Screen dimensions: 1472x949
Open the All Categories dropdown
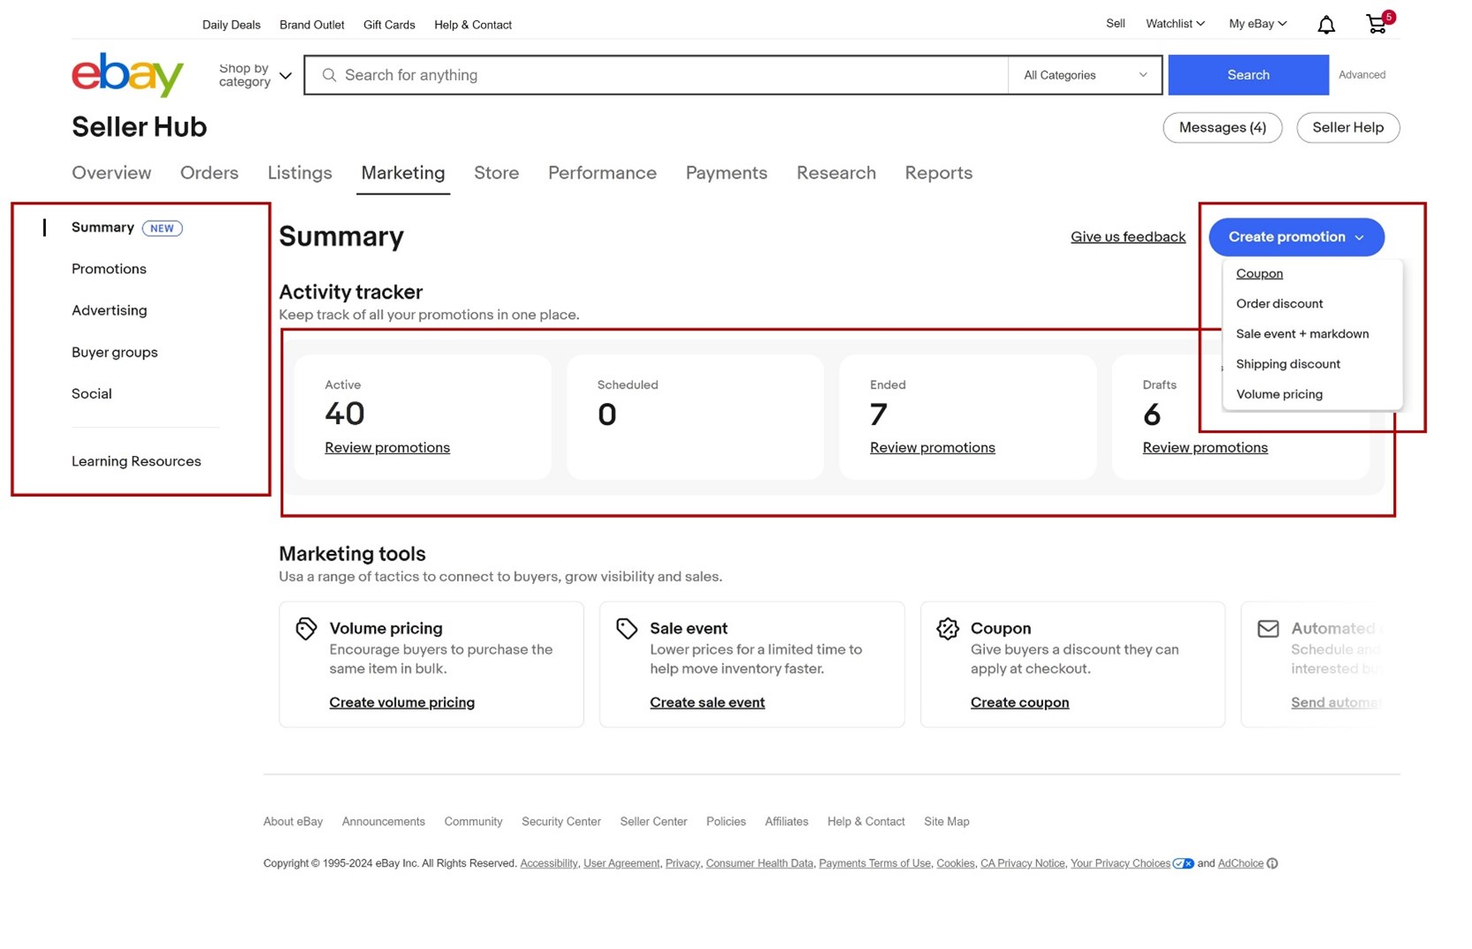(1085, 75)
